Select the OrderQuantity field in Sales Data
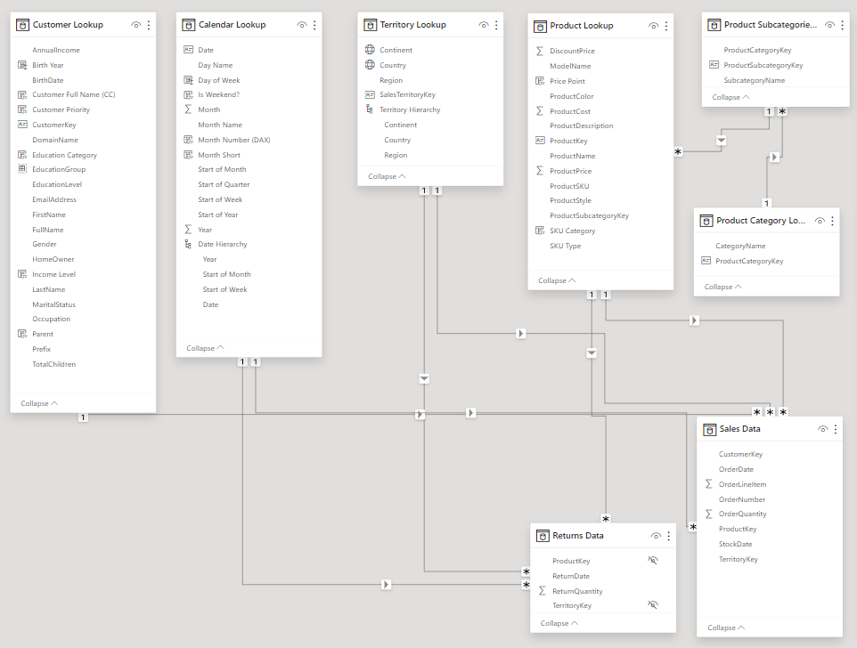The image size is (857, 648). click(x=742, y=514)
